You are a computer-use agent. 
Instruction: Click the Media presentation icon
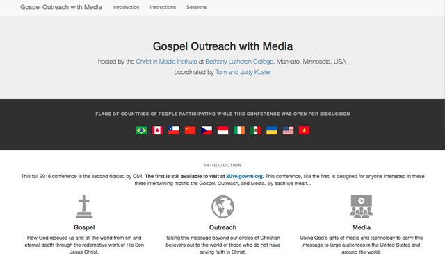tap(361, 207)
